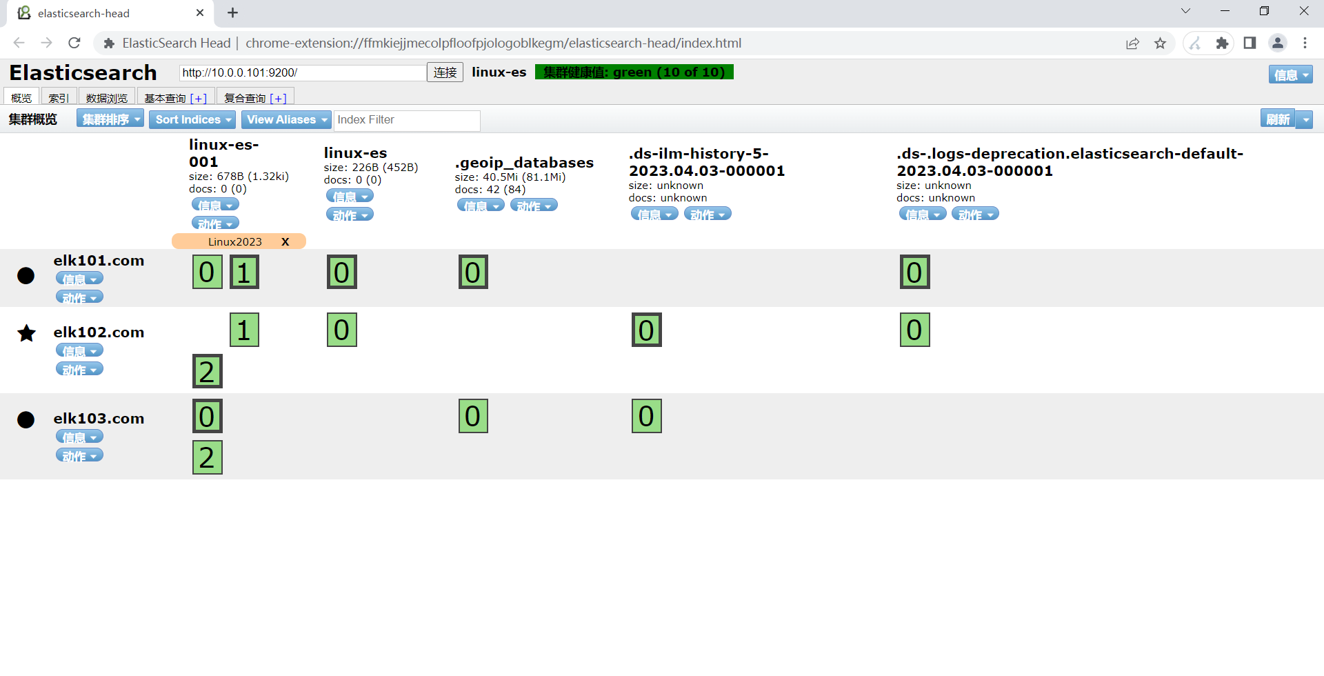
Task: Open the tab search chevron
Action: coord(1185,11)
